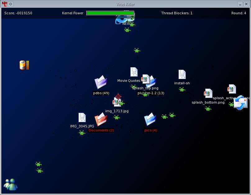Viewport: 251px width, 195px height.
Task: Shoot the battery power-up icon
Action: tap(24, 65)
